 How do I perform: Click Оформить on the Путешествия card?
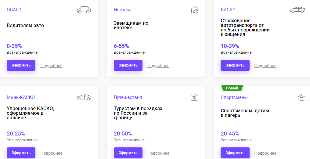click(x=128, y=153)
